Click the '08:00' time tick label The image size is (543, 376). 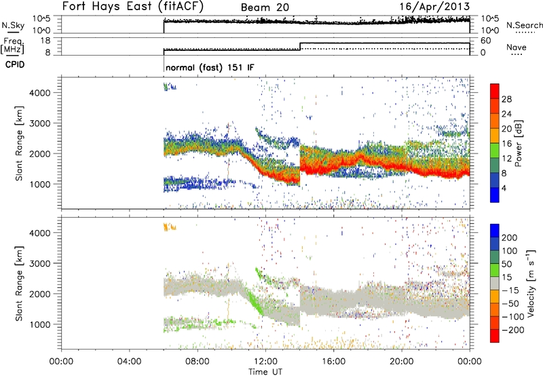198,362
